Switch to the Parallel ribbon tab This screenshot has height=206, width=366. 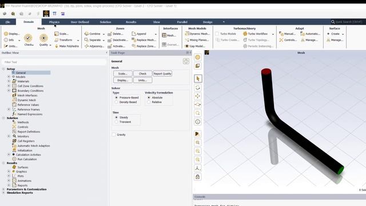[x=182, y=22]
